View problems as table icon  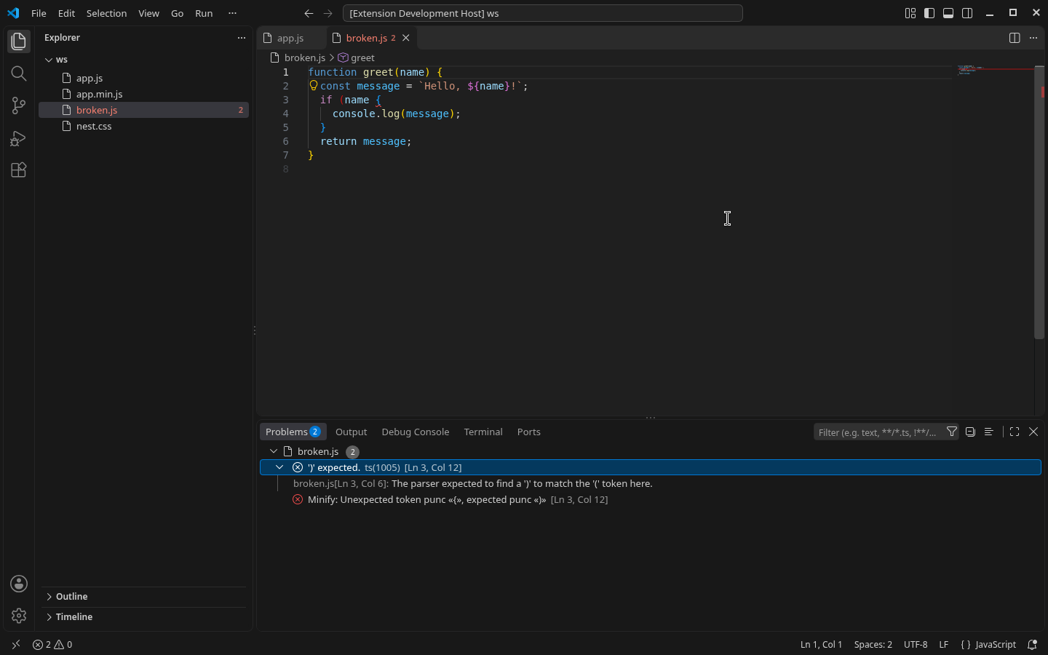[988, 432]
